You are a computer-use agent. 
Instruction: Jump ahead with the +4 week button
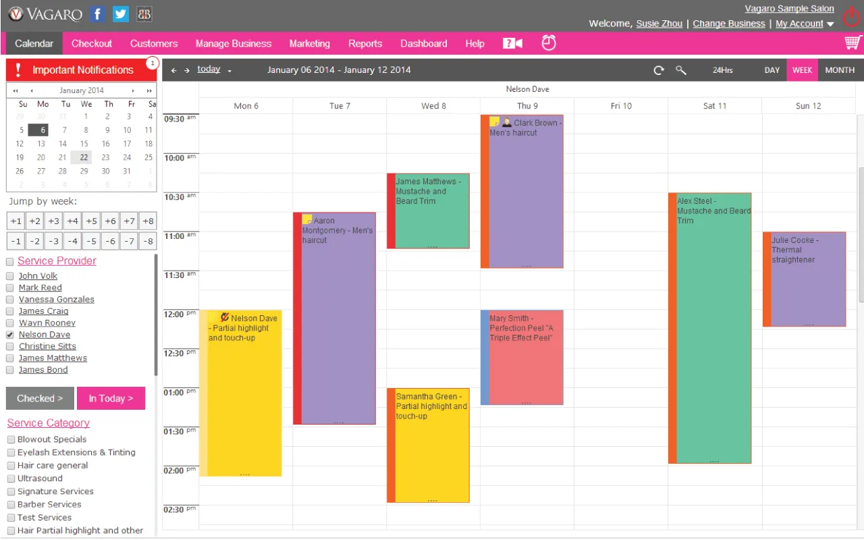click(x=73, y=221)
